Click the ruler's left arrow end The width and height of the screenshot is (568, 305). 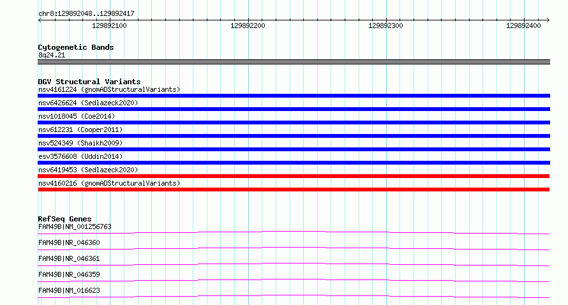pyautogui.click(x=40, y=20)
